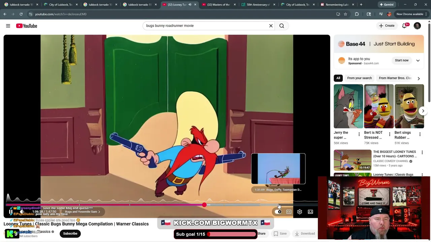Bookmark this page with star icon
The image size is (431, 242).
[x=345, y=14]
